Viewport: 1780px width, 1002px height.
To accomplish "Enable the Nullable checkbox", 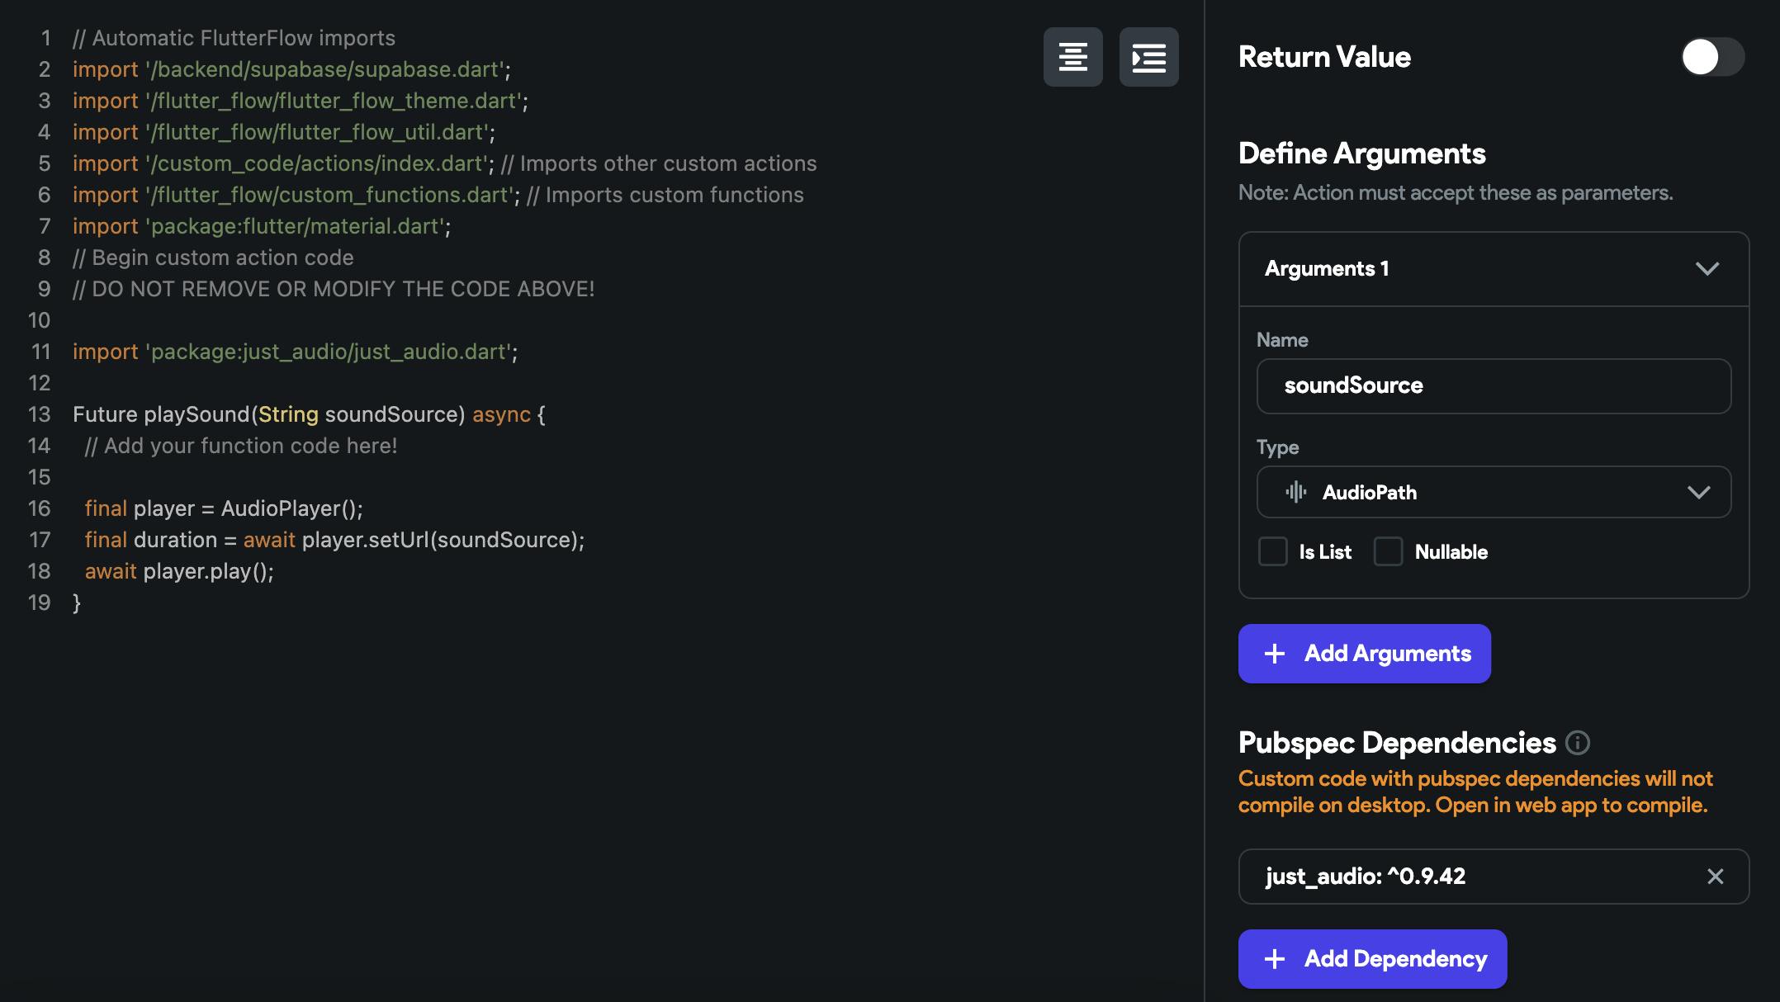I will [1388, 551].
